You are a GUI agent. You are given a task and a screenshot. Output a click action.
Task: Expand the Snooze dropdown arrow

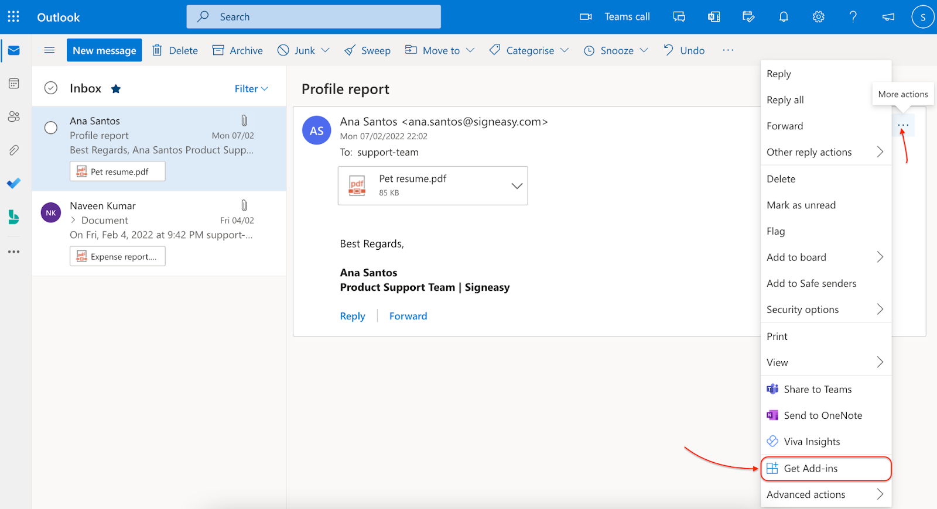(644, 50)
